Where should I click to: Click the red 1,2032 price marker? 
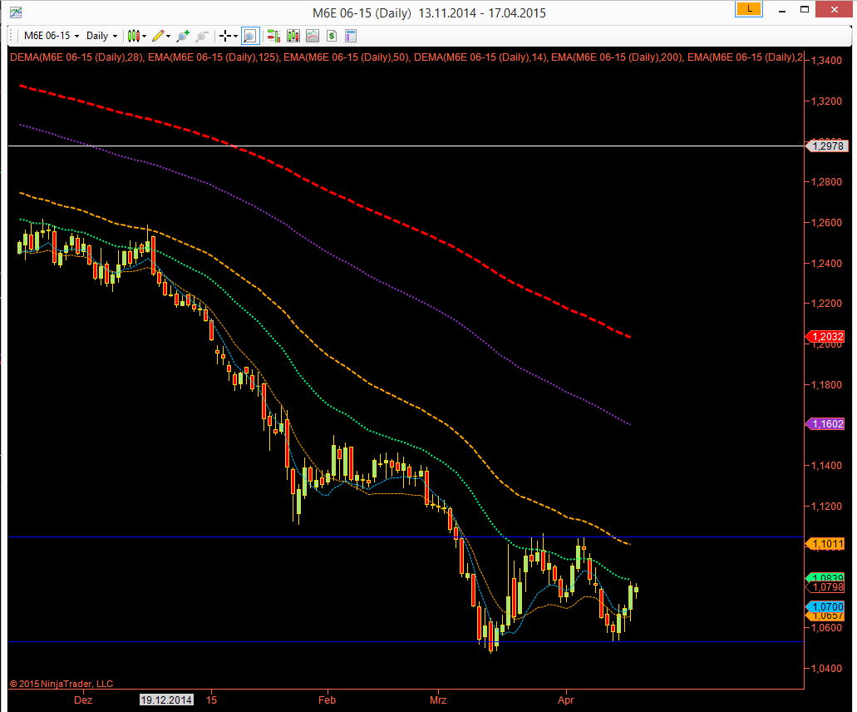(x=826, y=337)
